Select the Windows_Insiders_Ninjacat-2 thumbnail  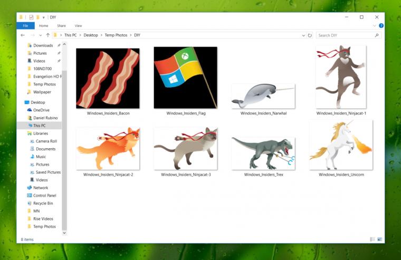tap(108, 149)
